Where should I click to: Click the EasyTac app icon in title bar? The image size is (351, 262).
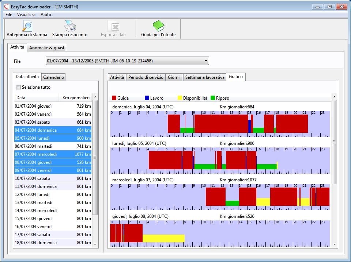pyautogui.click(x=6, y=7)
